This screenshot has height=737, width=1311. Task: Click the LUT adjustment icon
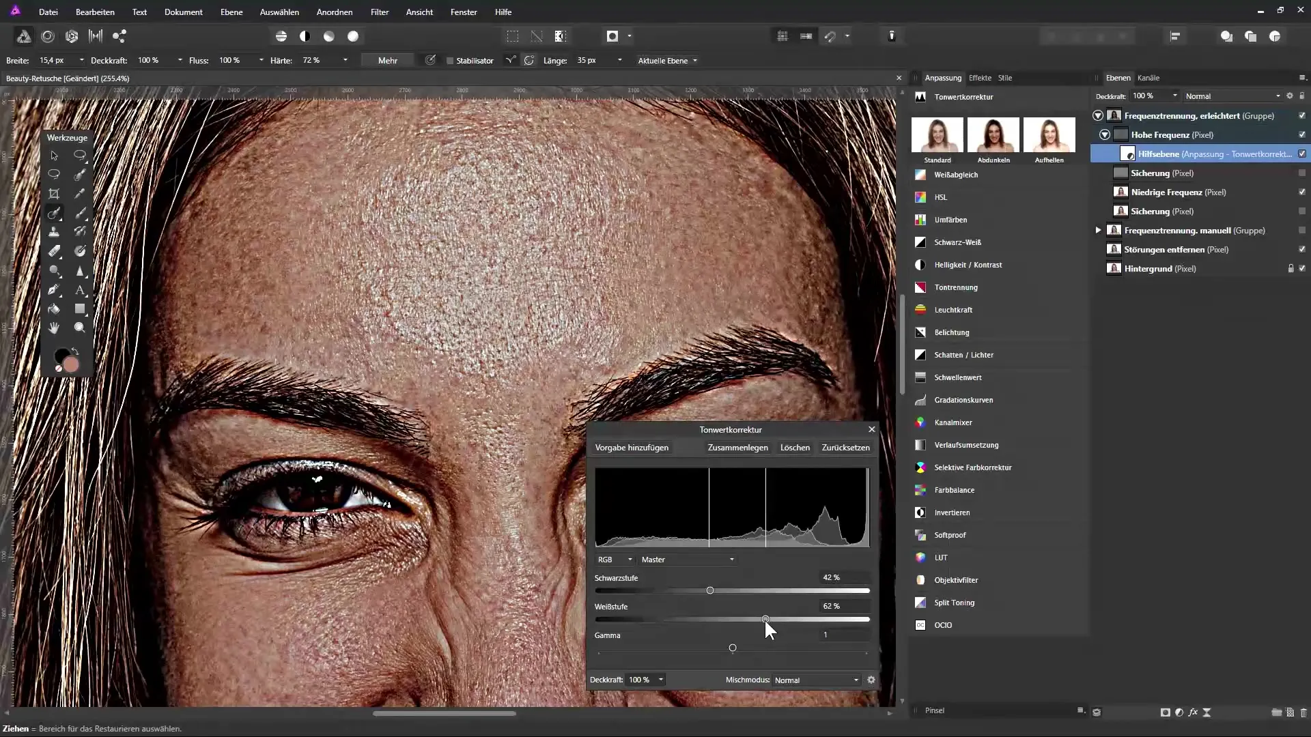point(920,558)
